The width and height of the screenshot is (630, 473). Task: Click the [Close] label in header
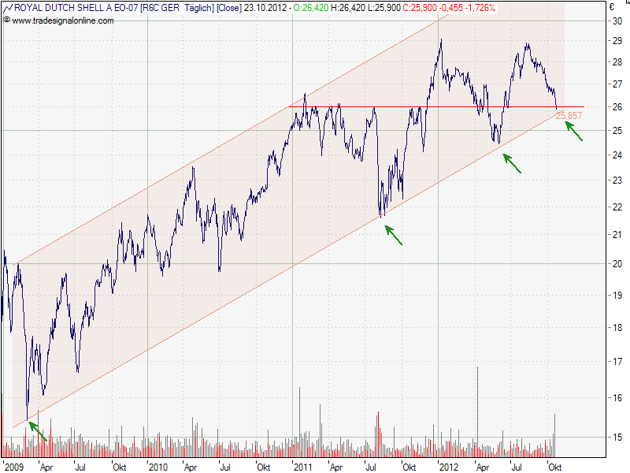[x=229, y=8]
